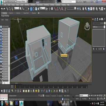Open the Hierarchy command panel tab
Viewport: 106px width, 106px height.
[x=97, y=19]
